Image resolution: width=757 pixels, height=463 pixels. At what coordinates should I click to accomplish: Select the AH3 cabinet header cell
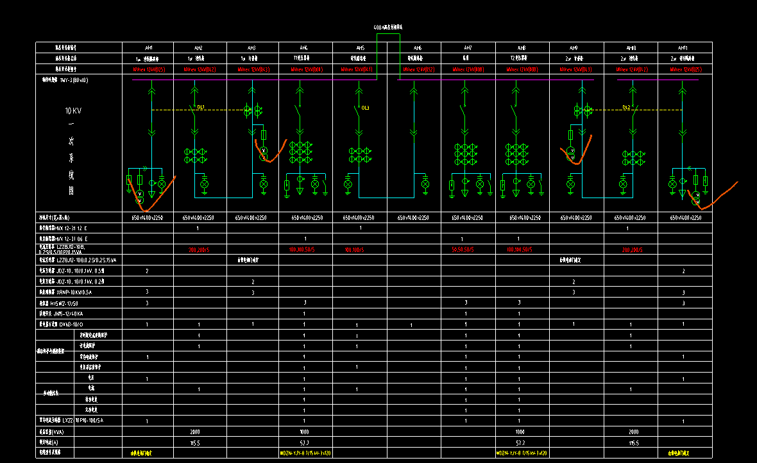[253, 48]
